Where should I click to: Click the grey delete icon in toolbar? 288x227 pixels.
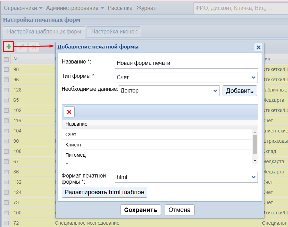click(x=34, y=47)
